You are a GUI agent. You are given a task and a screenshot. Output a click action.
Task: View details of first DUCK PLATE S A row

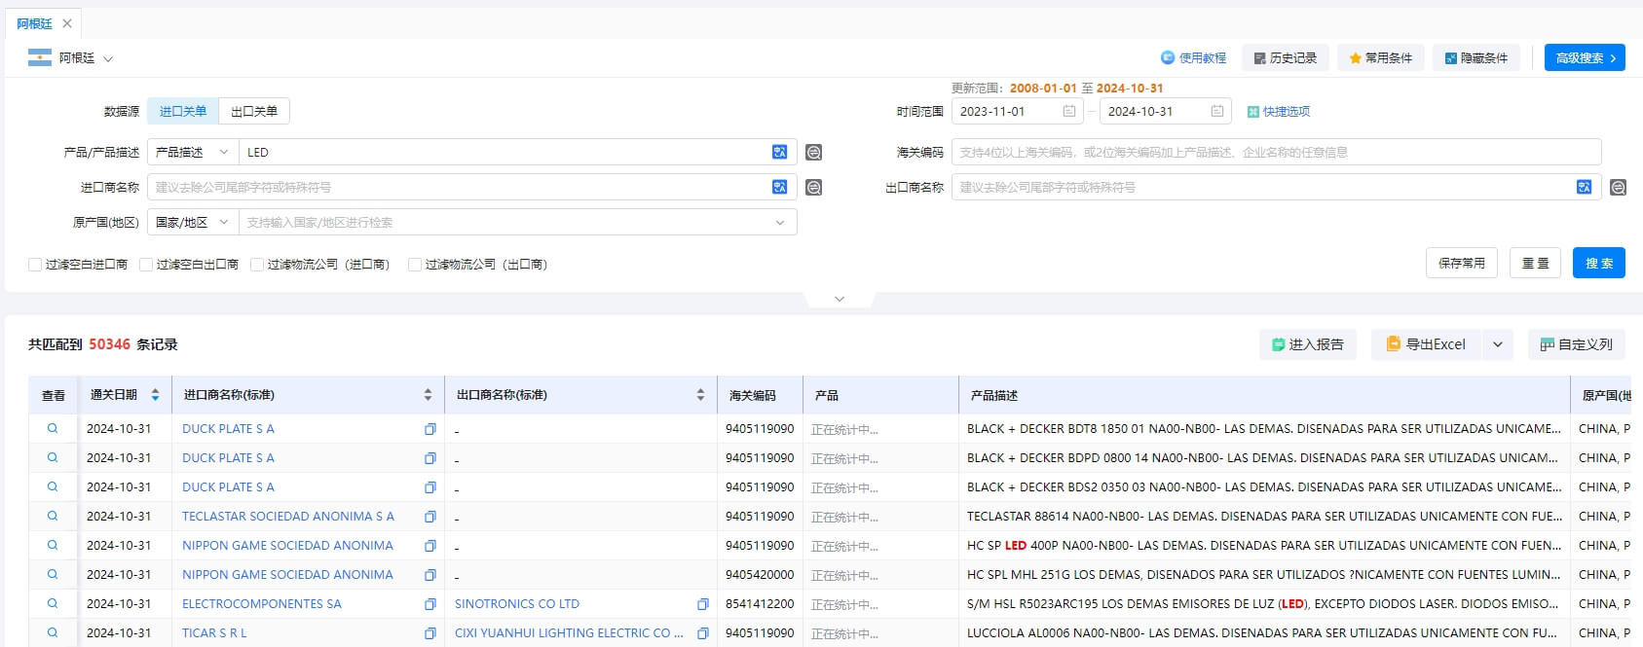click(53, 428)
